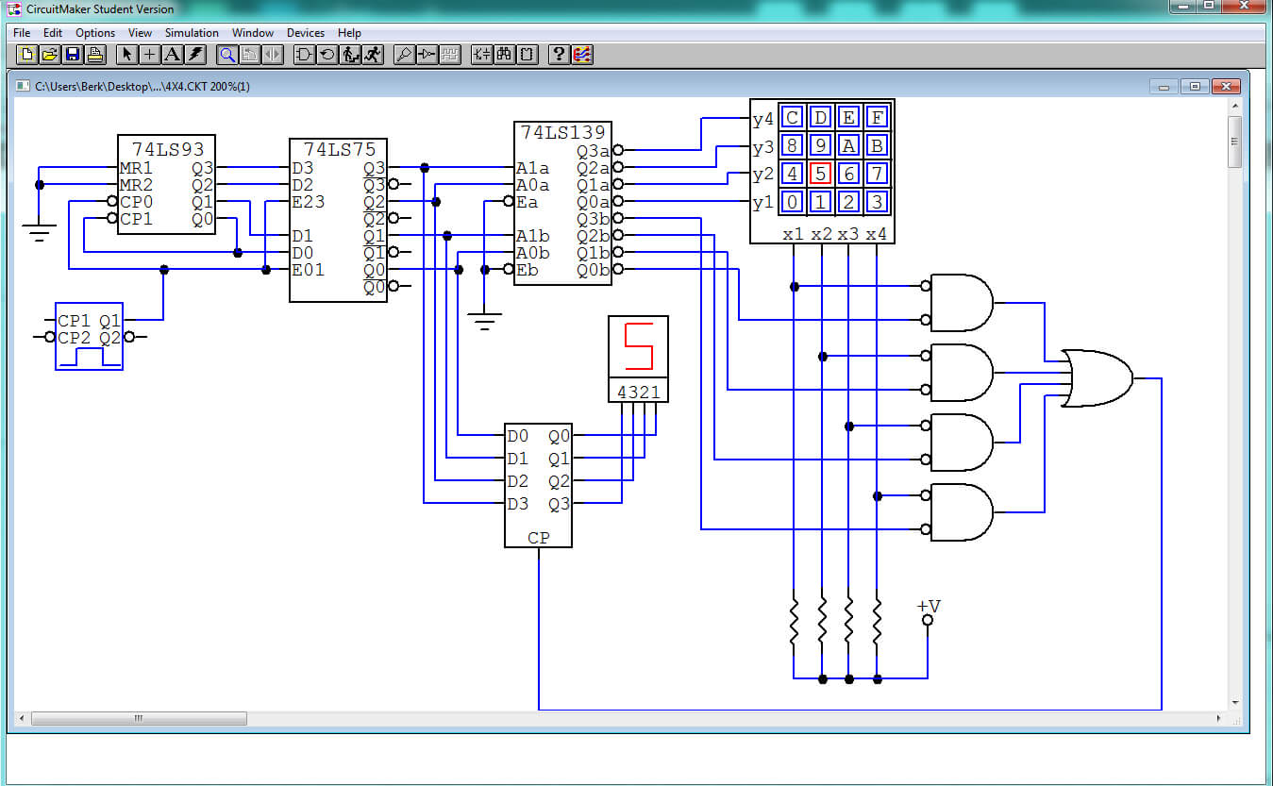The image size is (1273, 786).
Task: Click the Step simulation icon
Action: point(349,55)
